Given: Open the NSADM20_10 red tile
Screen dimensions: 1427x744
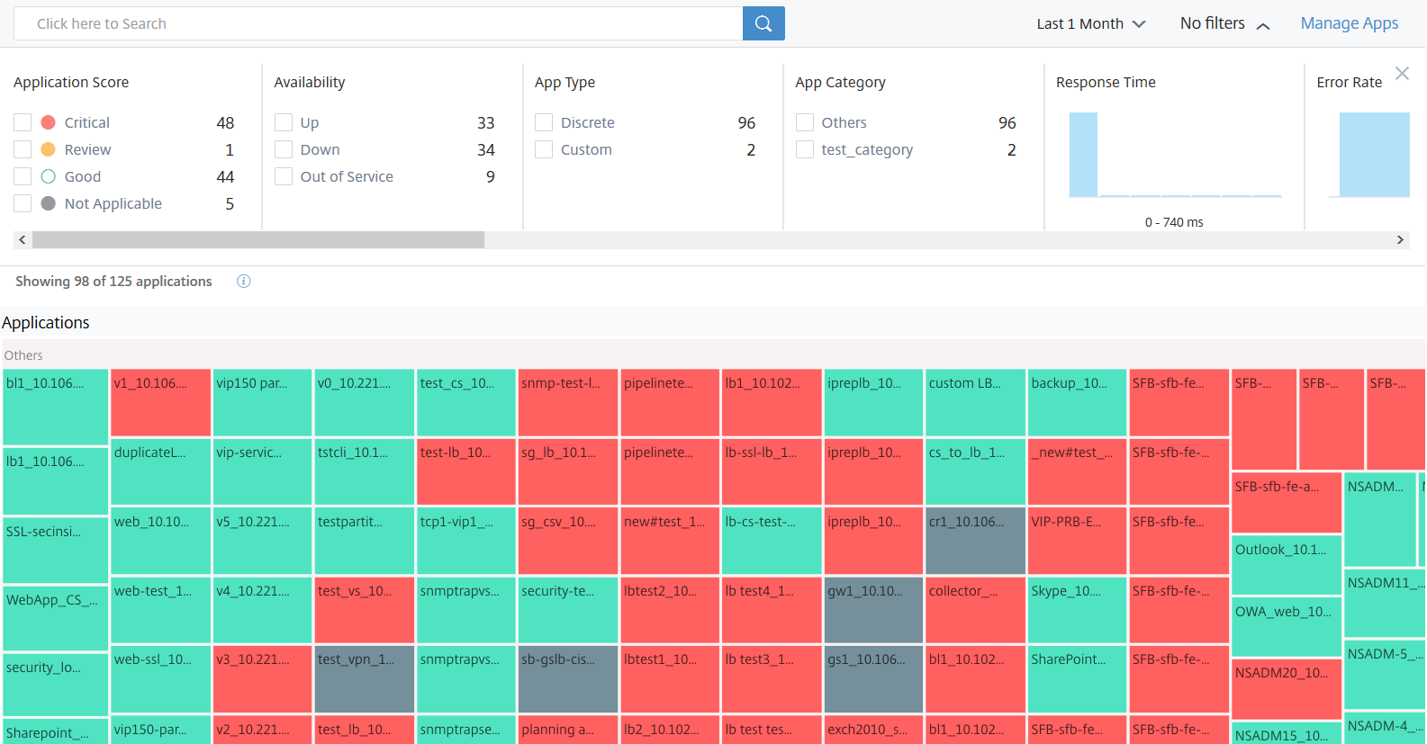Looking at the screenshot, I should [1287, 689].
